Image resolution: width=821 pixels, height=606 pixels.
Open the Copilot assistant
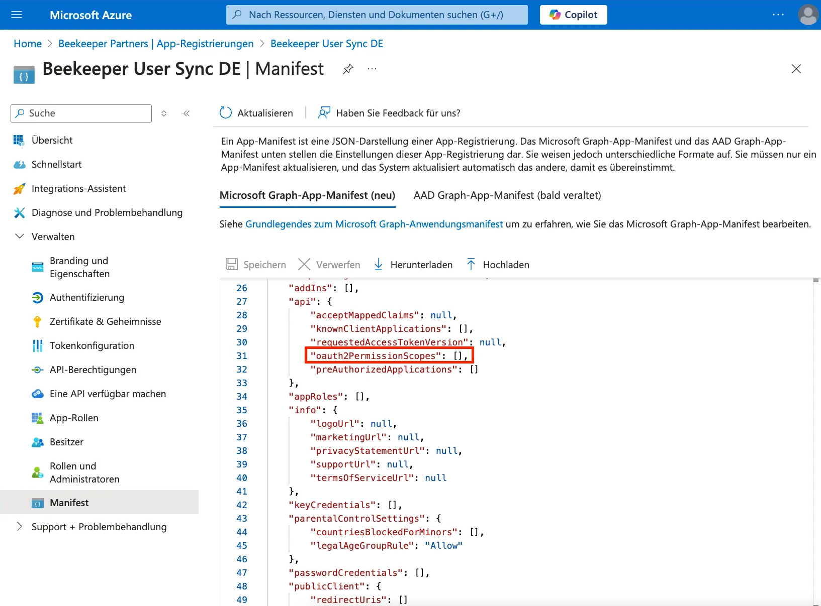click(573, 15)
